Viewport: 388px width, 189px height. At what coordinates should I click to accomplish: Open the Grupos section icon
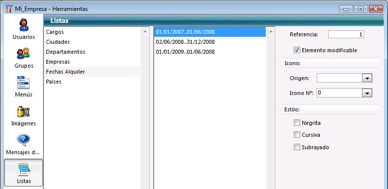[23, 54]
